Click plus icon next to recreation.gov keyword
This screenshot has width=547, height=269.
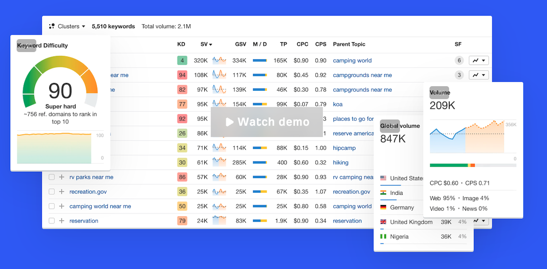pos(62,192)
